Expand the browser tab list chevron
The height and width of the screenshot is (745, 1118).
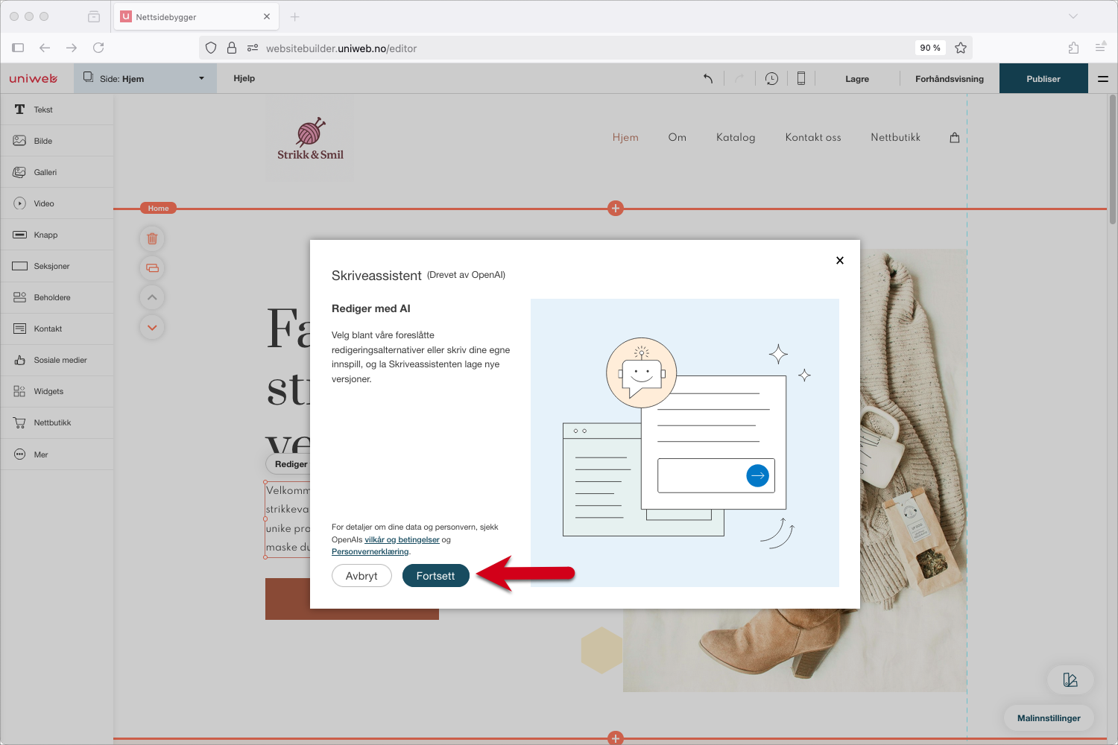point(1073,16)
